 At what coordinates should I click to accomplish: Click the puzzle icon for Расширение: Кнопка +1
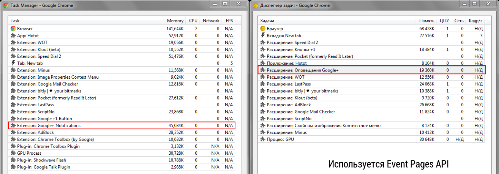click(263, 49)
